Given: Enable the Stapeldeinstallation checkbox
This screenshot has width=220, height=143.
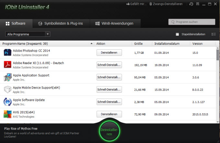Looking at the screenshot, I should click(177, 34).
